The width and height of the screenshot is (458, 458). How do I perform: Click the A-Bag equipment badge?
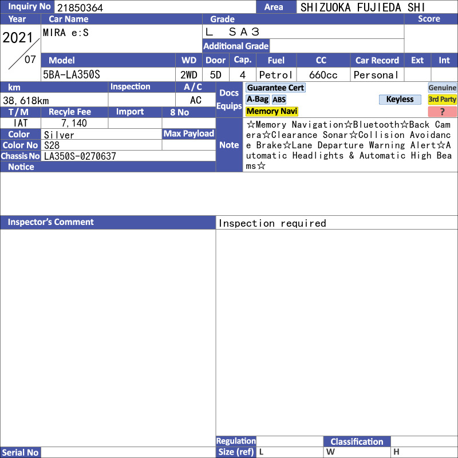[257, 100]
